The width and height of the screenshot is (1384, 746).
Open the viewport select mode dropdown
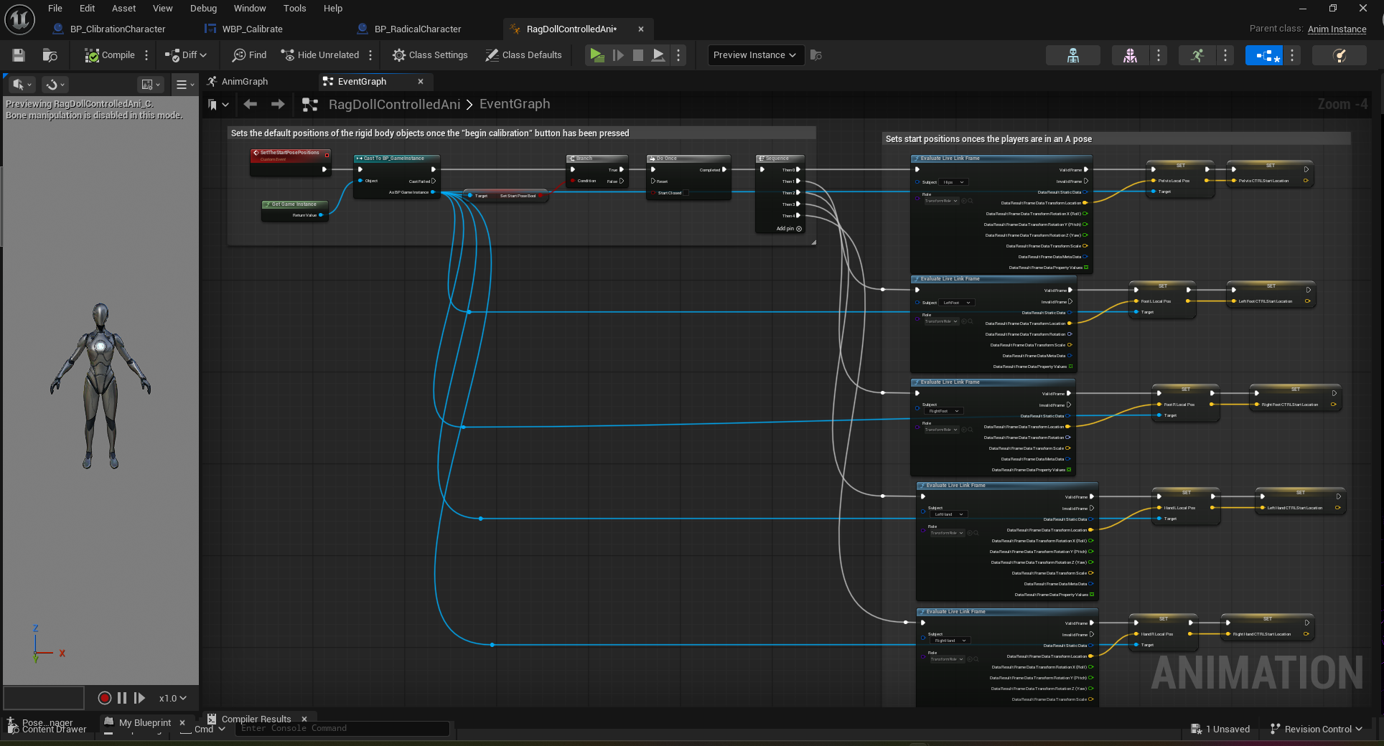22,85
